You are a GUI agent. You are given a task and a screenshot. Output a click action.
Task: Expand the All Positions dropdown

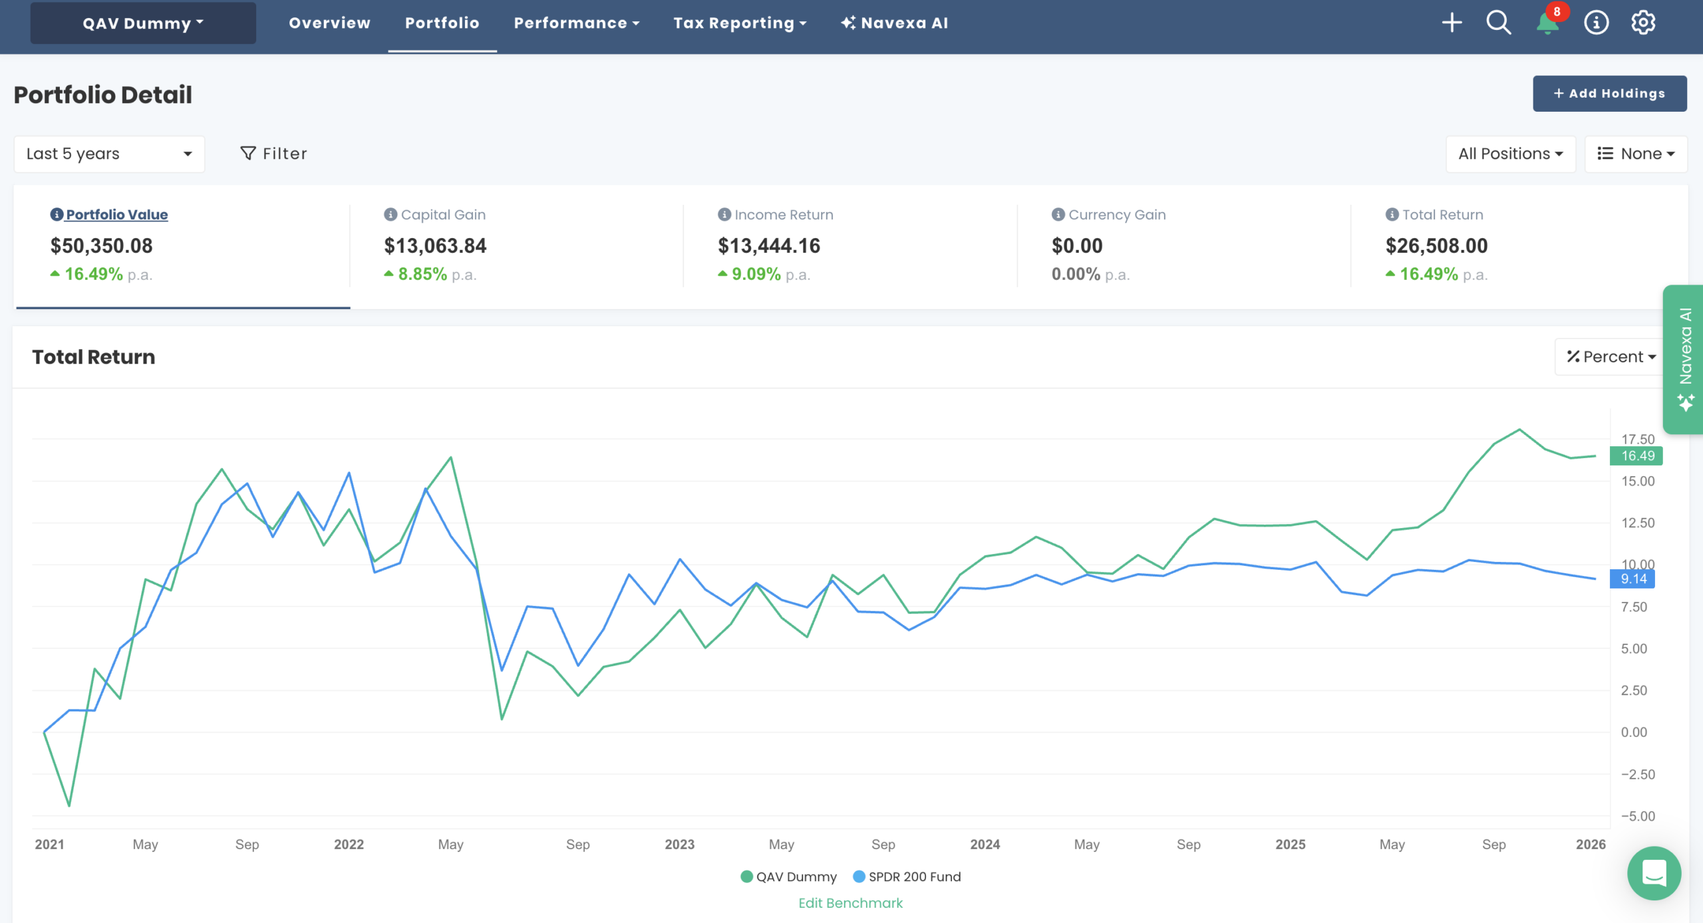(1510, 154)
